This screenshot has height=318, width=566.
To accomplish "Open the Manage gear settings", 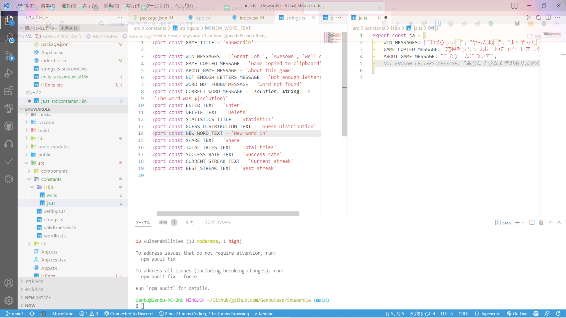I will pos(9,300).
